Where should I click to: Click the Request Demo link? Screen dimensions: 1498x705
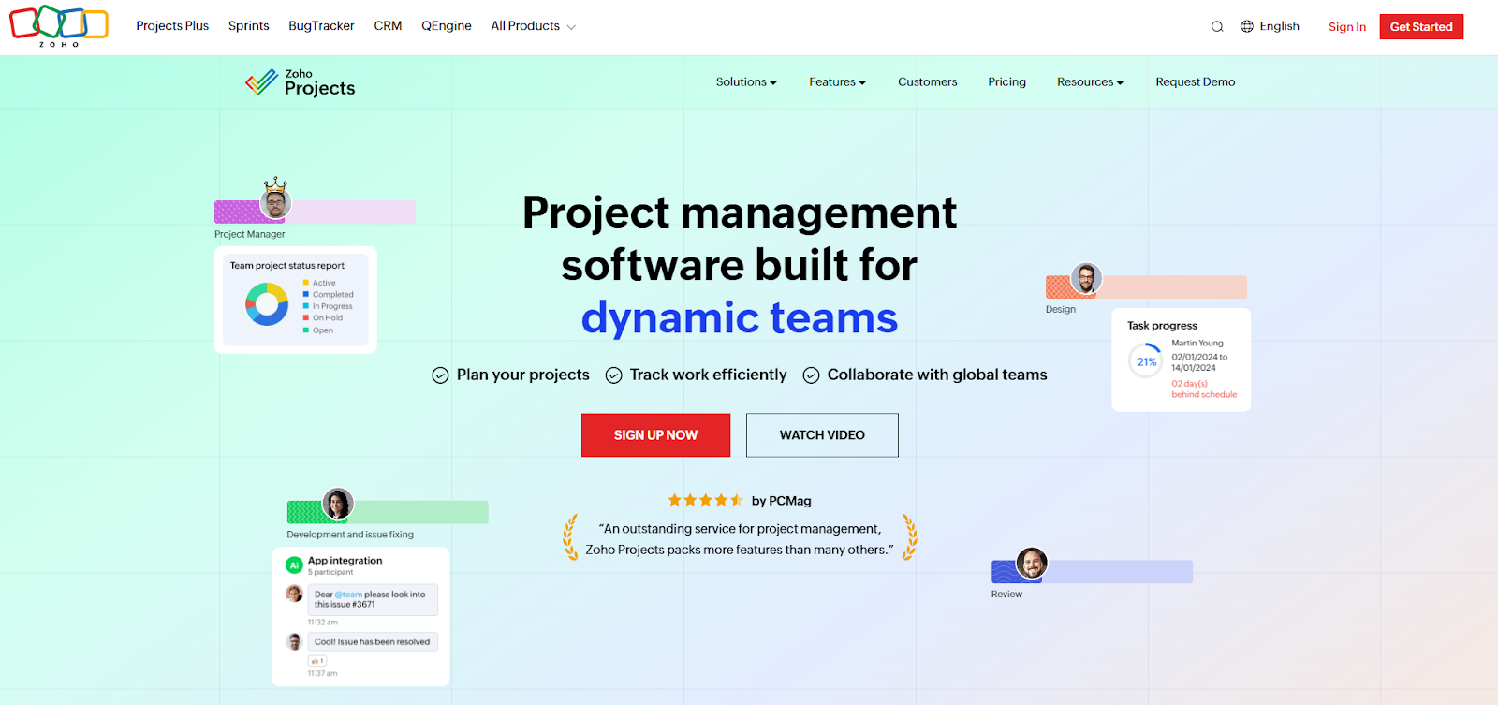click(1196, 82)
